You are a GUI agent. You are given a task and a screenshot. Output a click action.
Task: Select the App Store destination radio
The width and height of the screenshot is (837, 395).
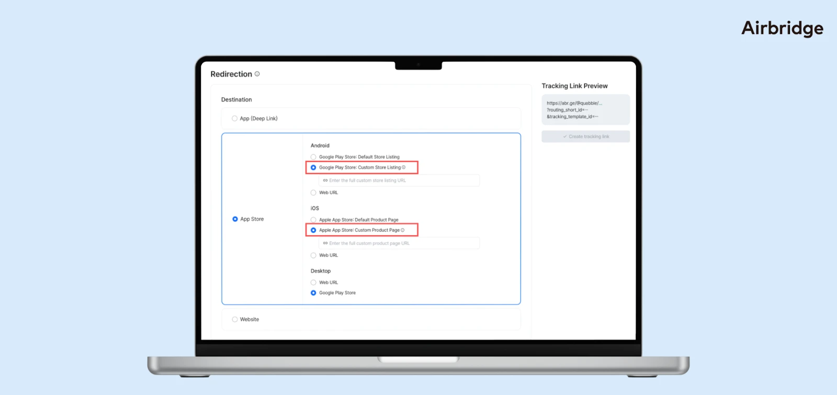(235, 219)
